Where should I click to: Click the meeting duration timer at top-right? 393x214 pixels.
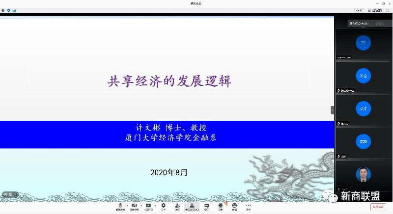click(x=359, y=10)
